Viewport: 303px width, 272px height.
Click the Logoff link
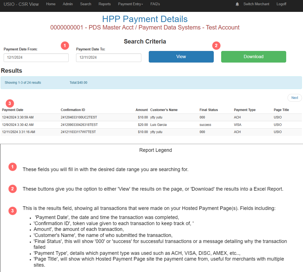[x=281, y=4]
